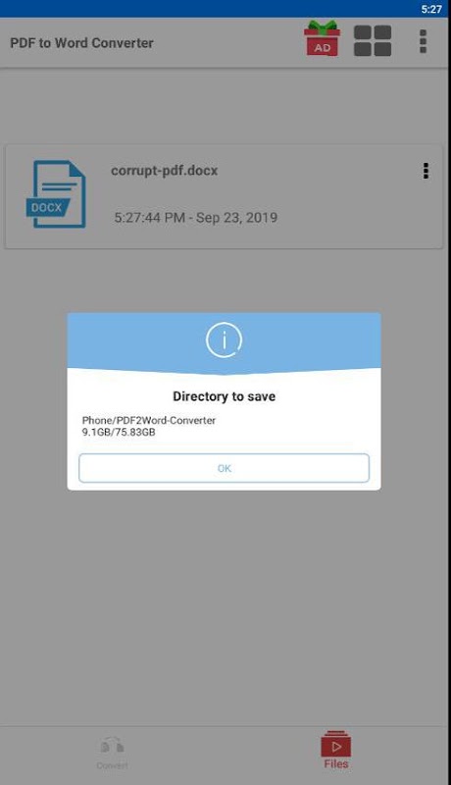This screenshot has height=785, width=451.
Task: Tap the 9.1GB/75.83GB storage text
Action: point(119,432)
